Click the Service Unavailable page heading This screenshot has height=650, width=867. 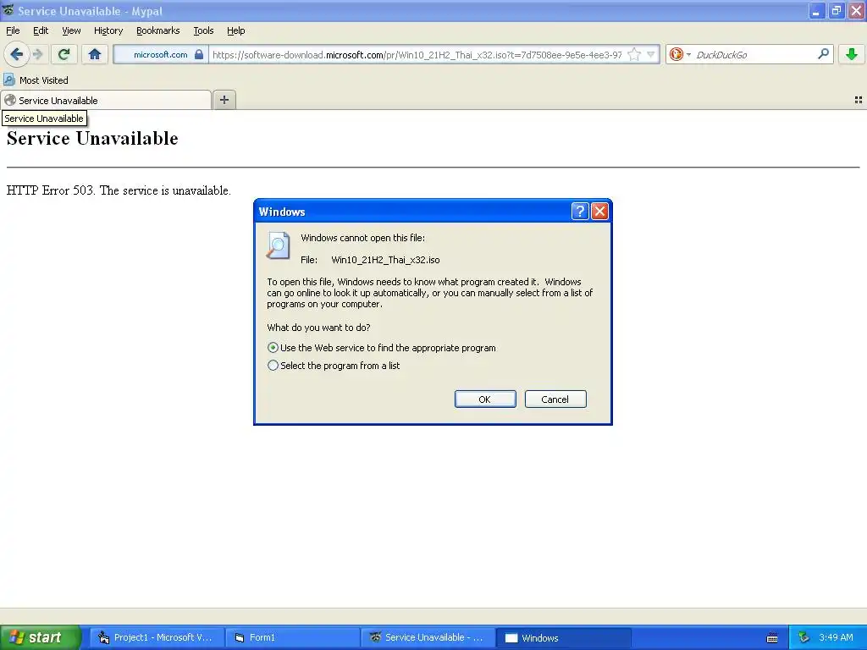(92, 138)
